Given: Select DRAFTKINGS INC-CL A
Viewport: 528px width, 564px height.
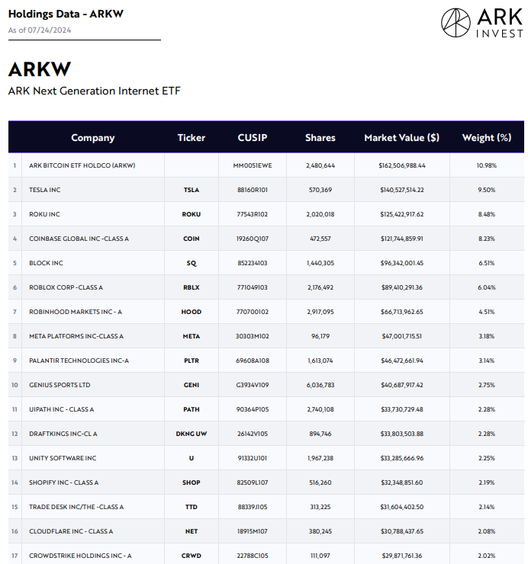Looking at the screenshot, I should (x=63, y=434).
